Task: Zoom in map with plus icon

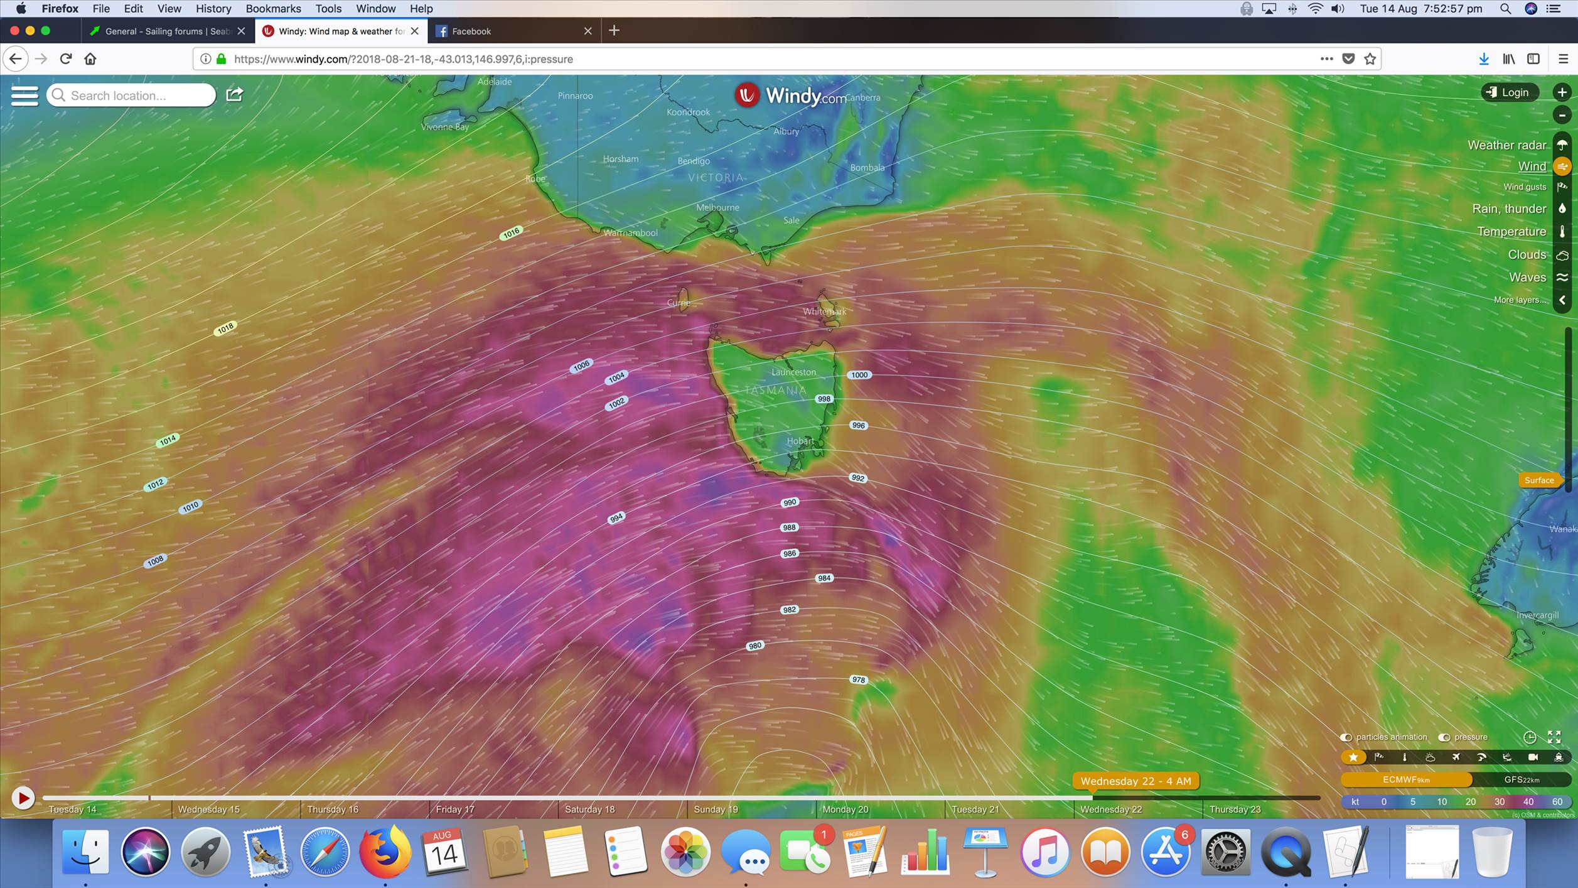Action: tap(1562, 92)
